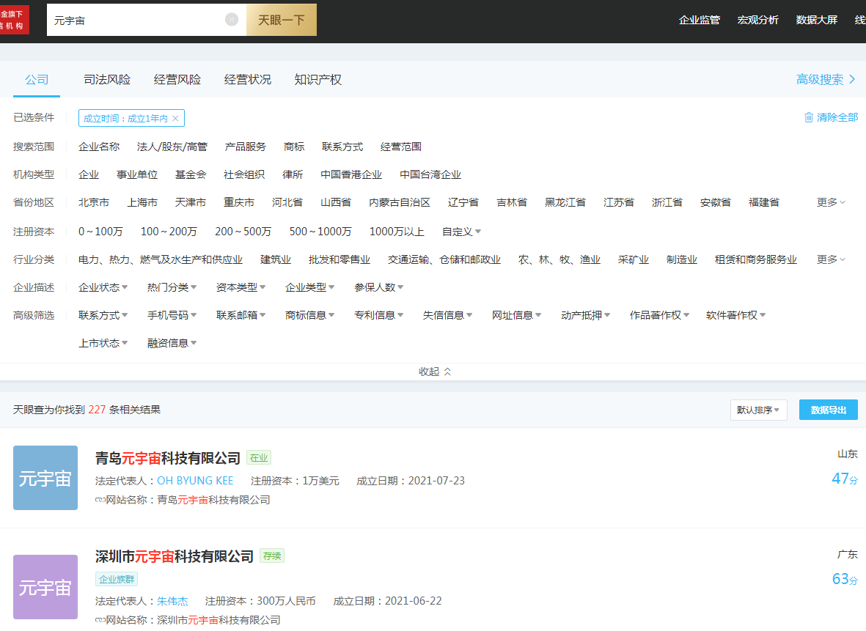Switch to the 知识产权 tab
The height and width of the screenshot is (631, 866).
point(318,80)
